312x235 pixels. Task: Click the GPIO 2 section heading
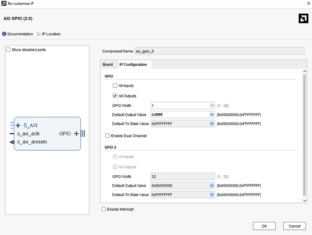(110, 147)
